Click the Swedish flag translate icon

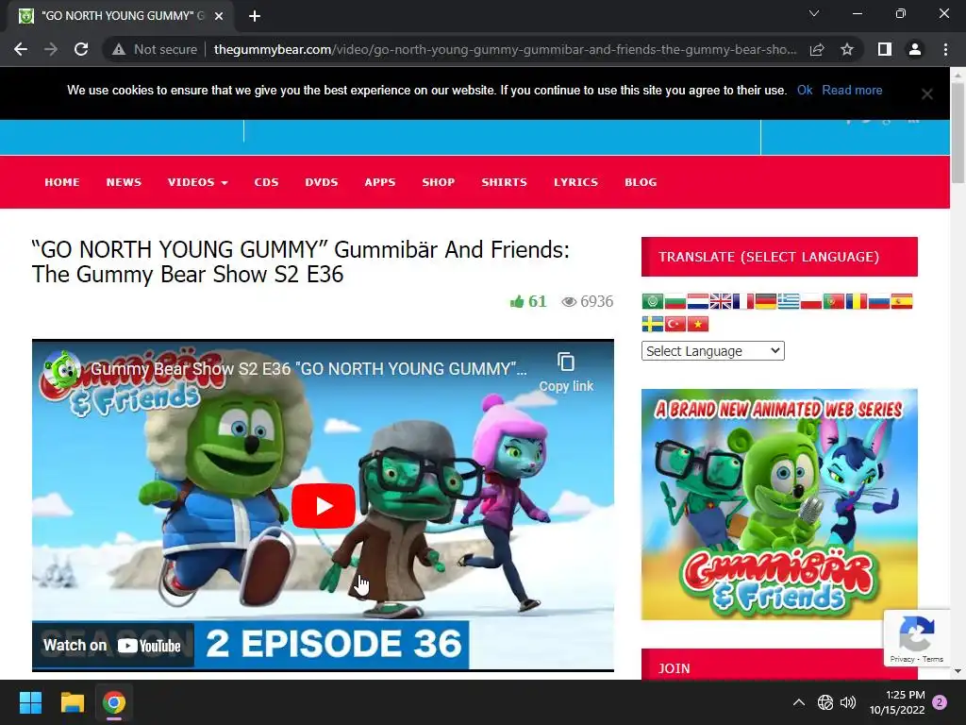[653, 324]
